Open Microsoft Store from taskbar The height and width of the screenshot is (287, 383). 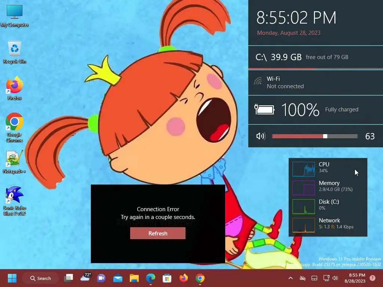[x=167, y=278]
